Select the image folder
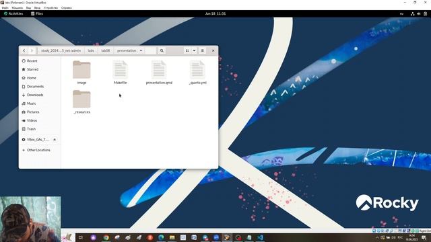Viewport: 431px width, 242px height. click(81, 73)
